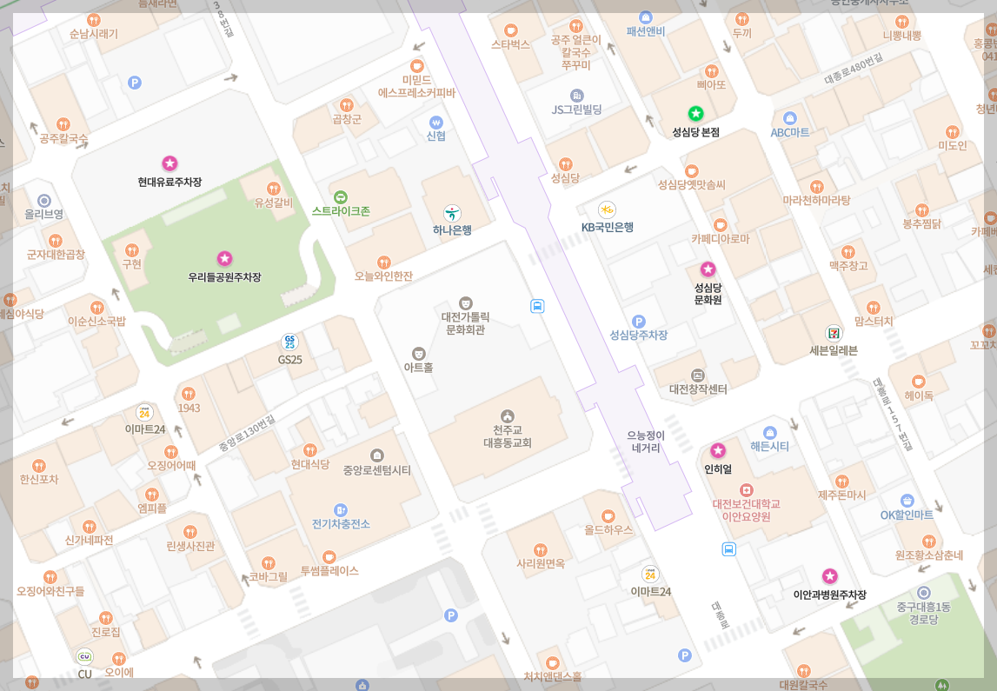Click the 빼아또 restaurant icon
Image resolution: width=997 pixels, height=691 pixels.
pyautogui.click(x=711, y=70)
